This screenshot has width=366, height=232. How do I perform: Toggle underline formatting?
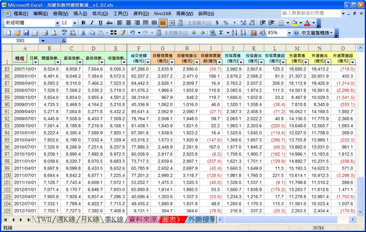(100, 22)
